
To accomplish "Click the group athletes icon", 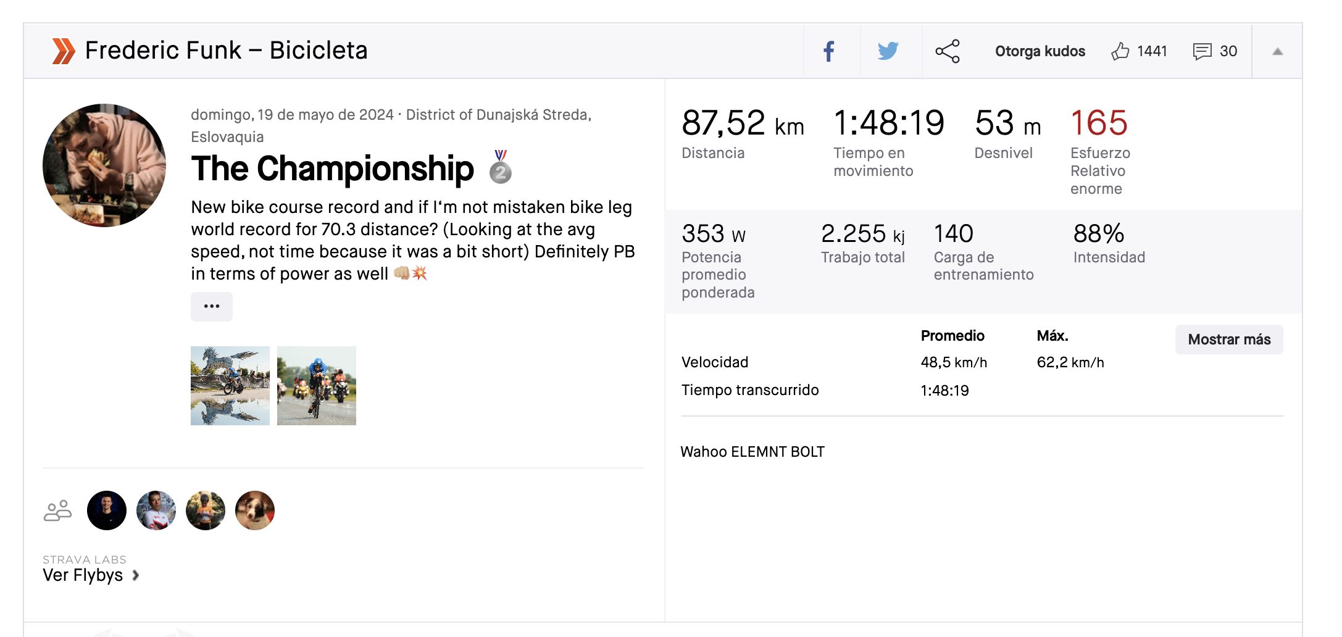I will click(x=57, y=510).
